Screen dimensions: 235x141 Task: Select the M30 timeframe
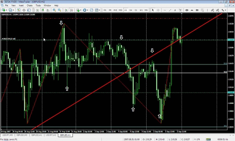[120, 10]
